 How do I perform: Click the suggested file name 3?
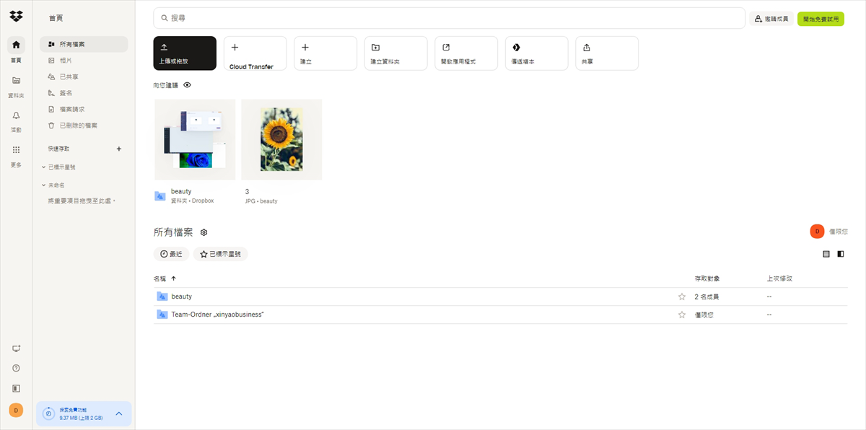pyautogui.click(x=247, y=191)
